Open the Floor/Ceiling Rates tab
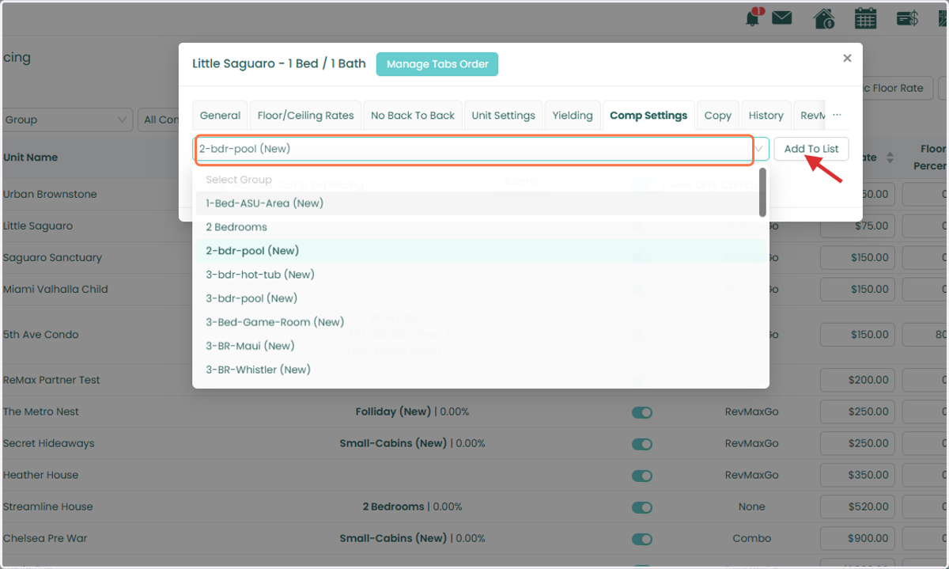949x569 pixels. click(306, 116)
